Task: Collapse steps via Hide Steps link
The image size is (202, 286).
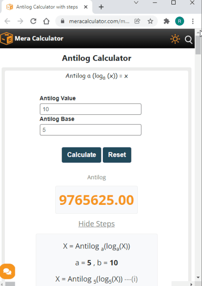Action: pos(97,224)
